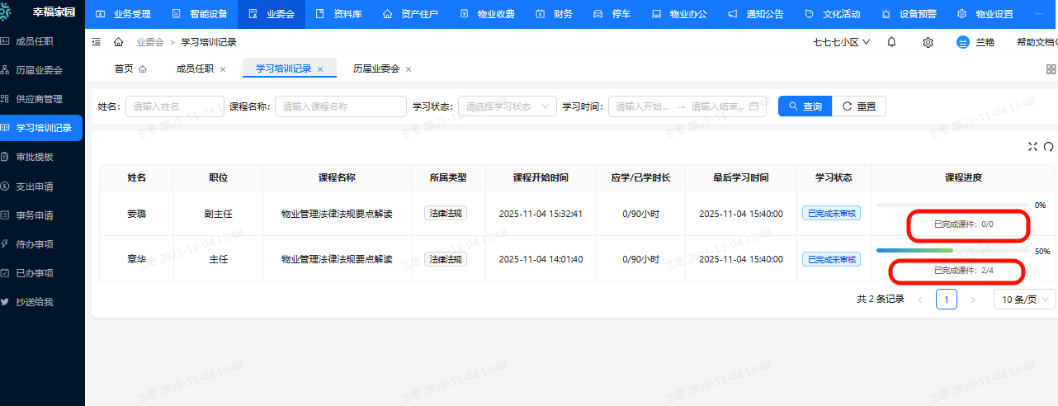Click the breadcrumb home icon

click(119, 42)
